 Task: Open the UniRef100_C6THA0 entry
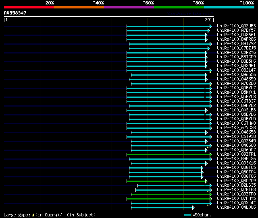click(236, 123)
